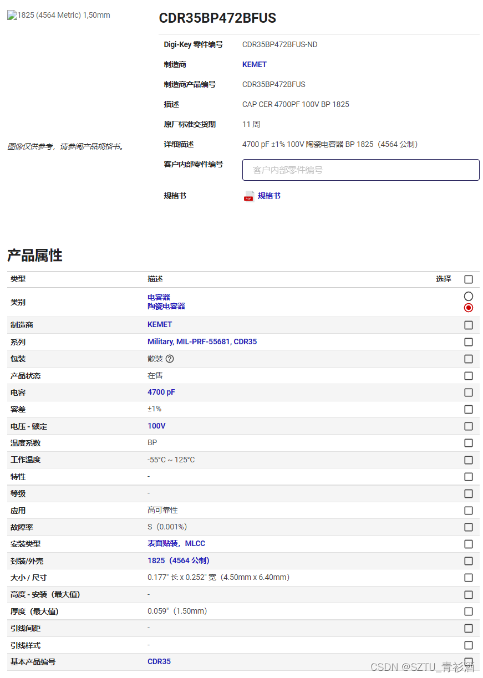Check the 封装/外壳 row checkbox
This screenshot has width=483, height=678.
(x=469, y=561)
